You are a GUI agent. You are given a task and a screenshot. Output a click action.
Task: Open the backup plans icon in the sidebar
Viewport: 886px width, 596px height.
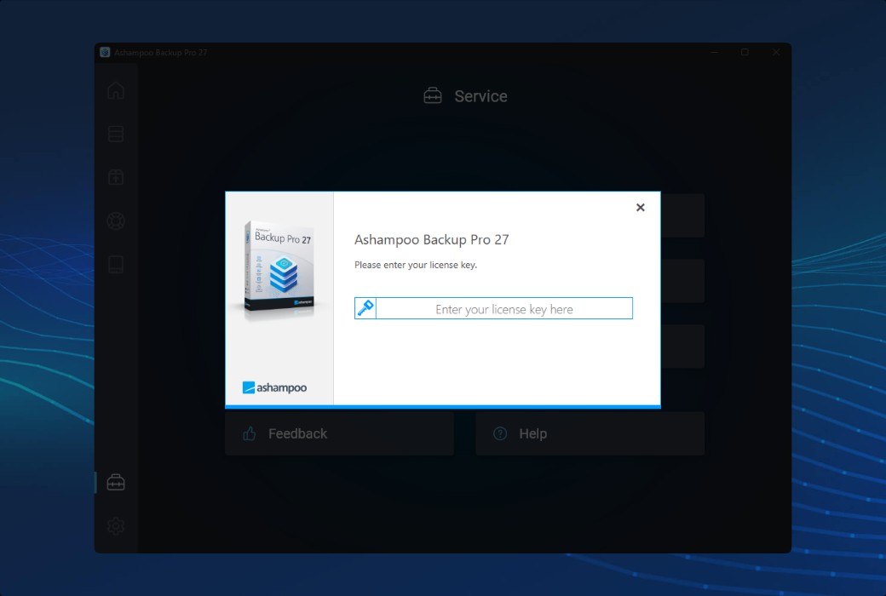(x=115, y=133)
